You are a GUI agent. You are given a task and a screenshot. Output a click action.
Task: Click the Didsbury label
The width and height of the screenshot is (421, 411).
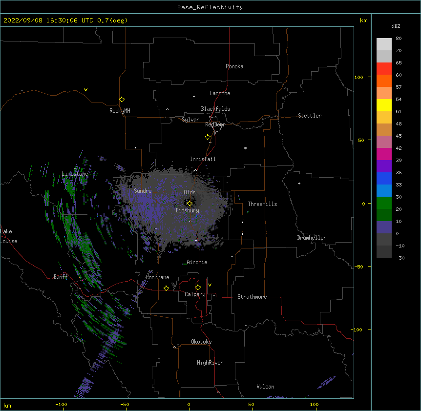pos(188,210)
